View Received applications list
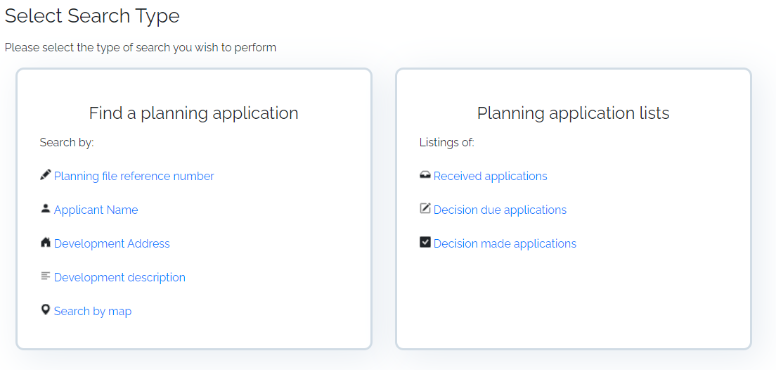Viewport: 776px width, 370px height. [491, 176]
